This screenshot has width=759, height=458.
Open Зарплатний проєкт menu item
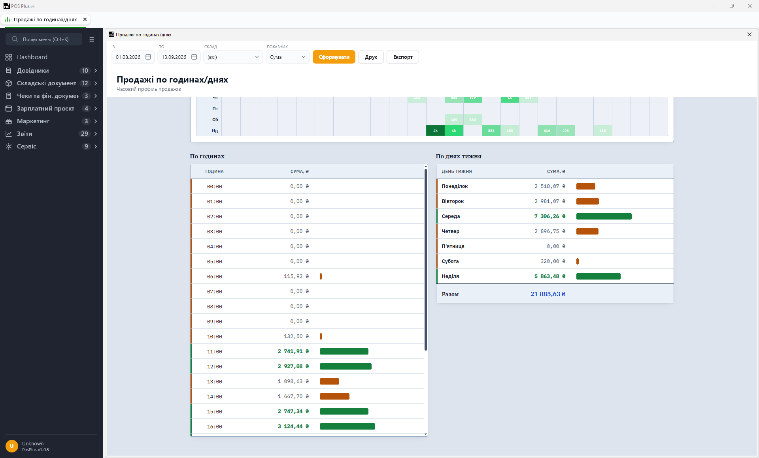[x=51, y=109]
